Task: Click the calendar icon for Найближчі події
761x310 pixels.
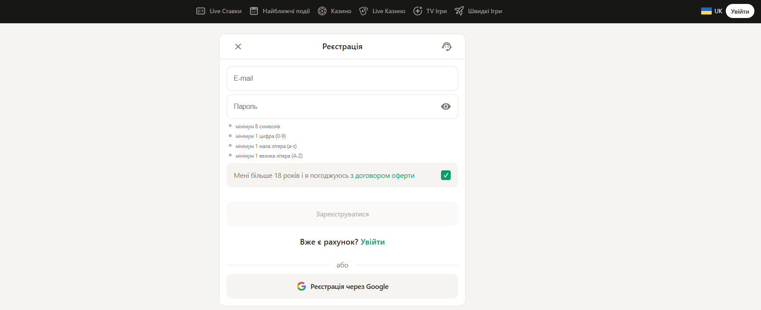Action: coord(254,11)
